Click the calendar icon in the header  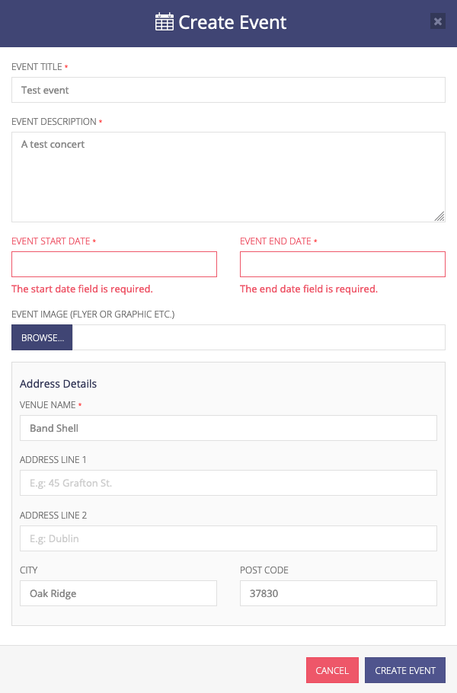(x=165, y=22)
